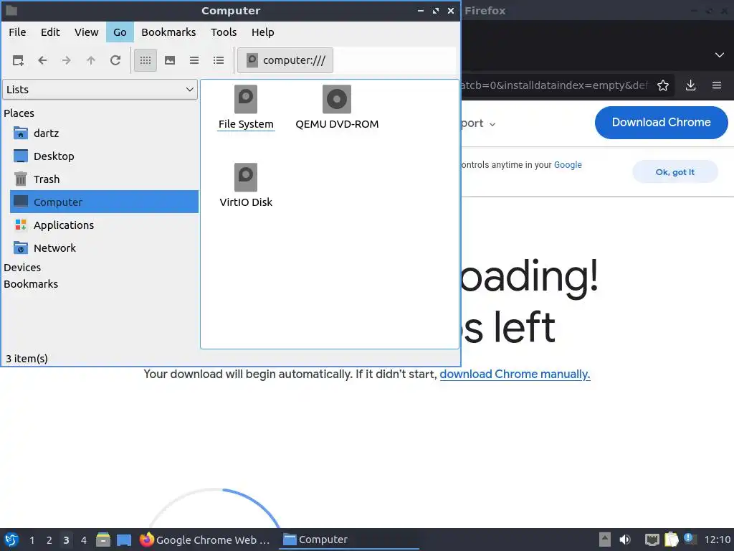The image size is (734, 551).
Task: Switch to Computer taskbar entry
Action: point(349,540)
